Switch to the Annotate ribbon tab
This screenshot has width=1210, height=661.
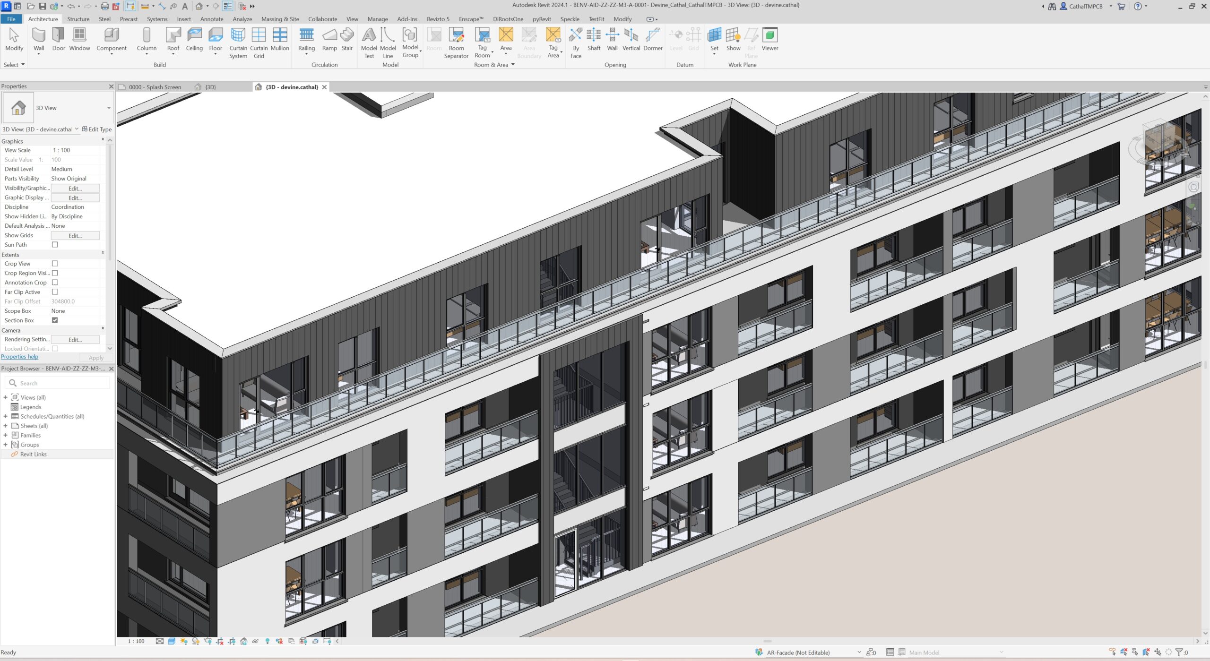212,19
